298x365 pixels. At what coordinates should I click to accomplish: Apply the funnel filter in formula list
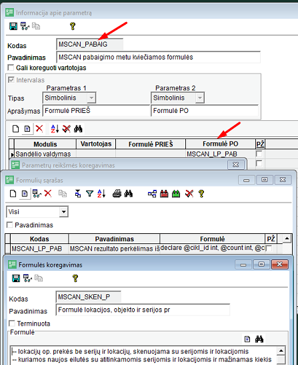click(89, 193)
